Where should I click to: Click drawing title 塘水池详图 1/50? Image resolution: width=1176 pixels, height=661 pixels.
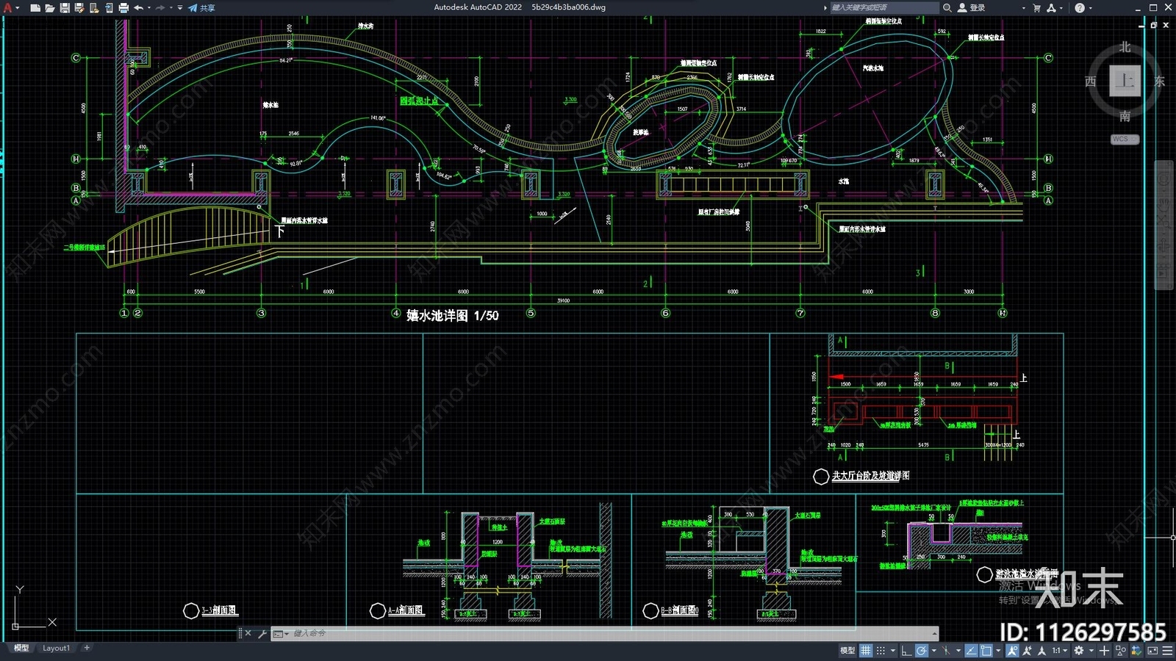(452, 315)
